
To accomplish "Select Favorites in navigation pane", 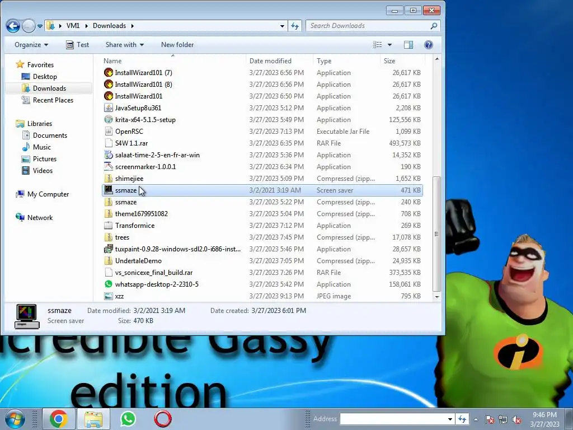I will [x=35, y=65].
